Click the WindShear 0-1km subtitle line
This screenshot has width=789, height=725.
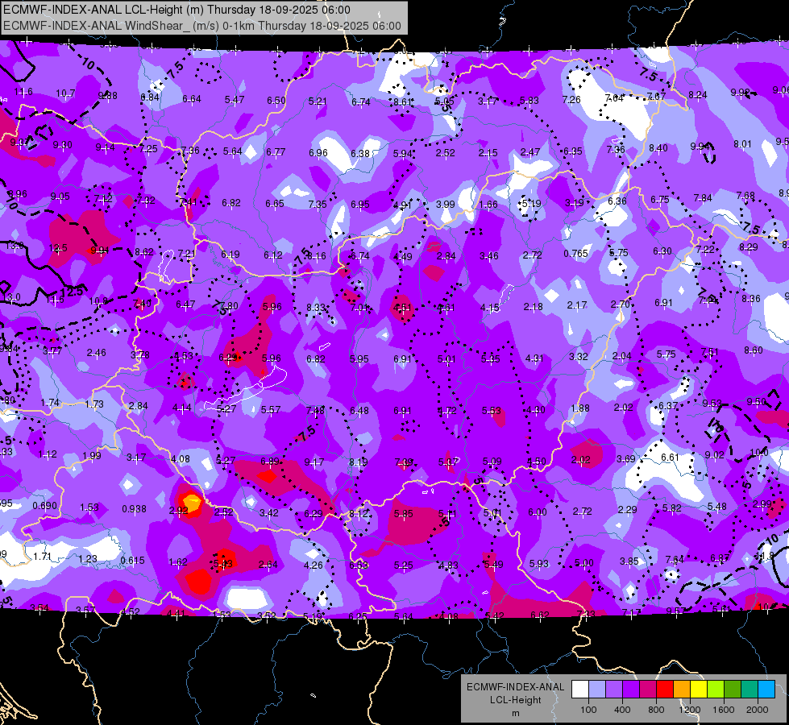pos(202,26)
